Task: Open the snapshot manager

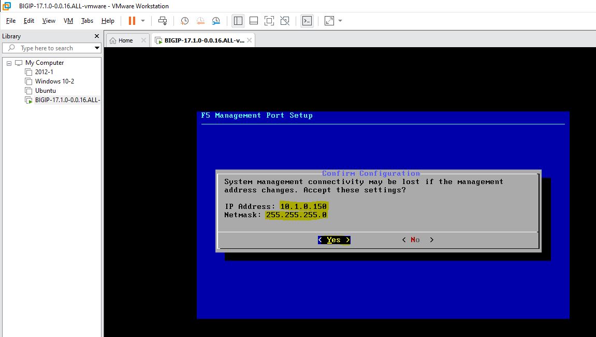Action: (216, 21)
